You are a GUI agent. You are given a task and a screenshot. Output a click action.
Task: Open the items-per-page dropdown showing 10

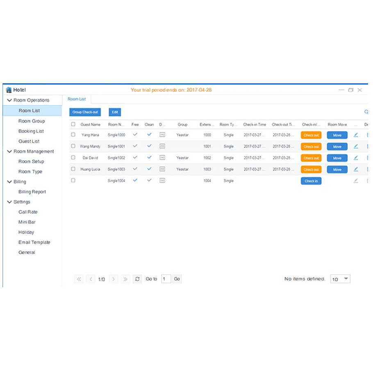tap(340, 279)
